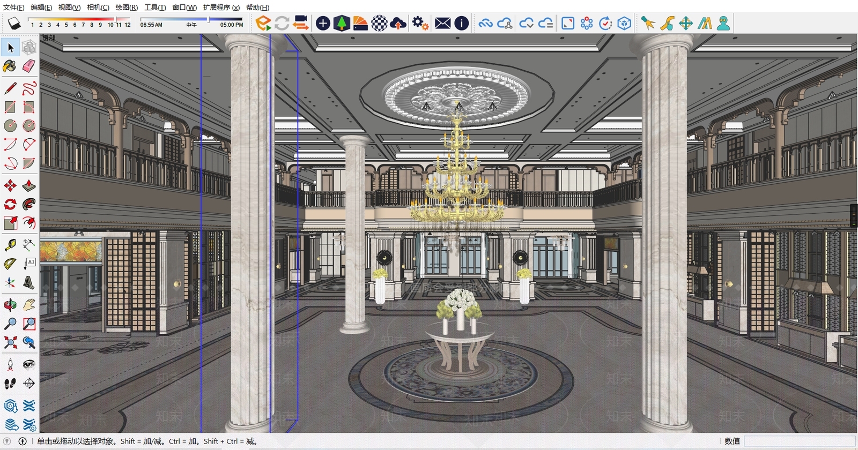The height and width of the screenshot is (450, 858).
Task: Click the 数值 measurements input box
Action: pos(799,441)
